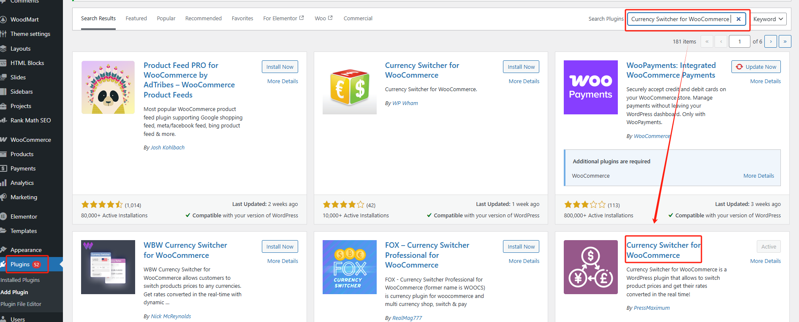Open Analytics sidebar menu

click(22, 183)
